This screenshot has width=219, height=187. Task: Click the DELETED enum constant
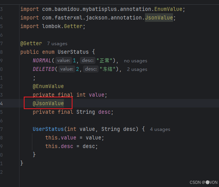44,69
